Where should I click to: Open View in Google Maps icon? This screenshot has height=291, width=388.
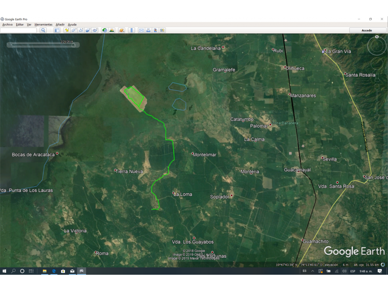(x=162, y=30)
